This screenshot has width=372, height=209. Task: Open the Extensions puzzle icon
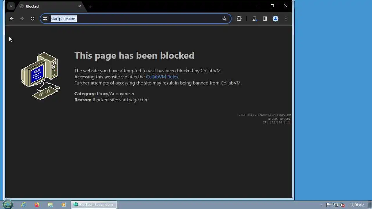pos(239,19)
